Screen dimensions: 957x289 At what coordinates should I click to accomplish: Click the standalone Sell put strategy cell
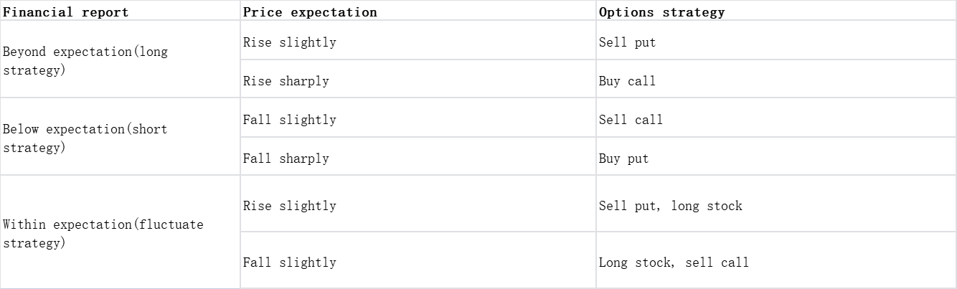point(627,42)
